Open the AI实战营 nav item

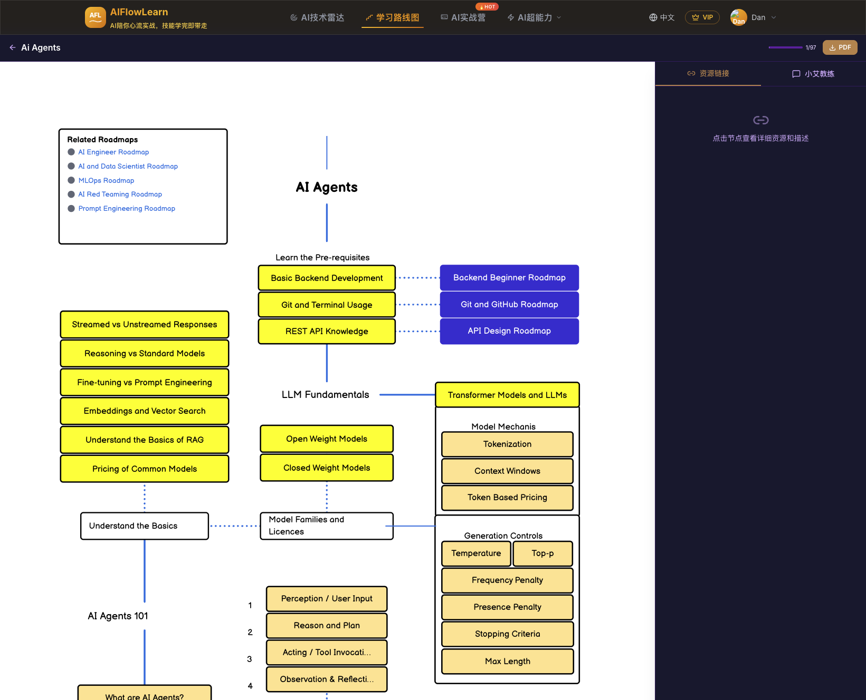pos(463,17)
